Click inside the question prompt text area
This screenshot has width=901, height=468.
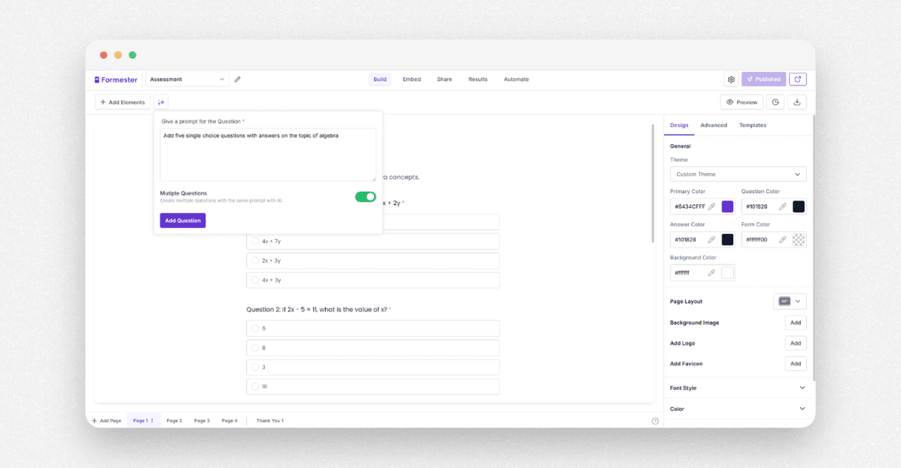(268, 152)
